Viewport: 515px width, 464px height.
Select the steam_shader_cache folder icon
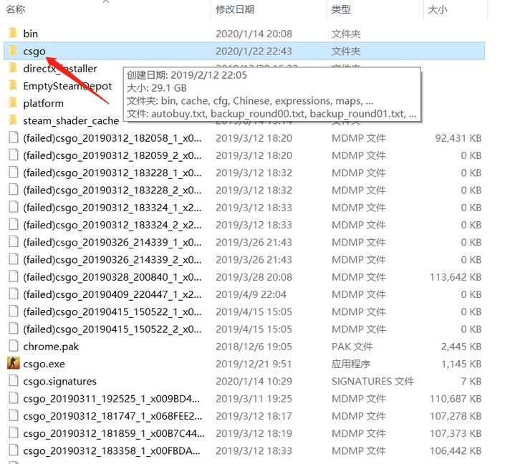13,120
